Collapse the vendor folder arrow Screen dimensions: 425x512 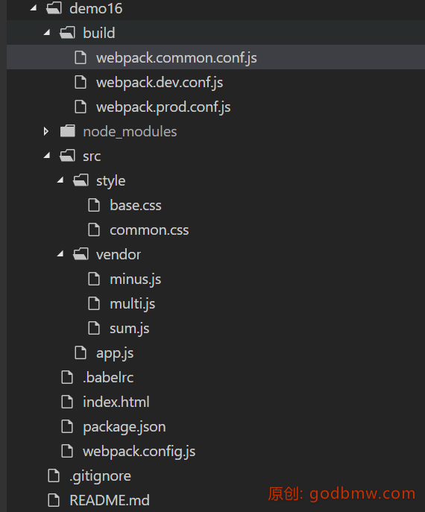tap(60, 254)
